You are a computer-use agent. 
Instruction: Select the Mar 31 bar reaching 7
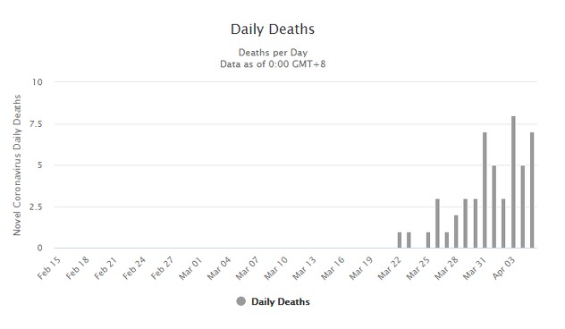click(x=485, y=190)
